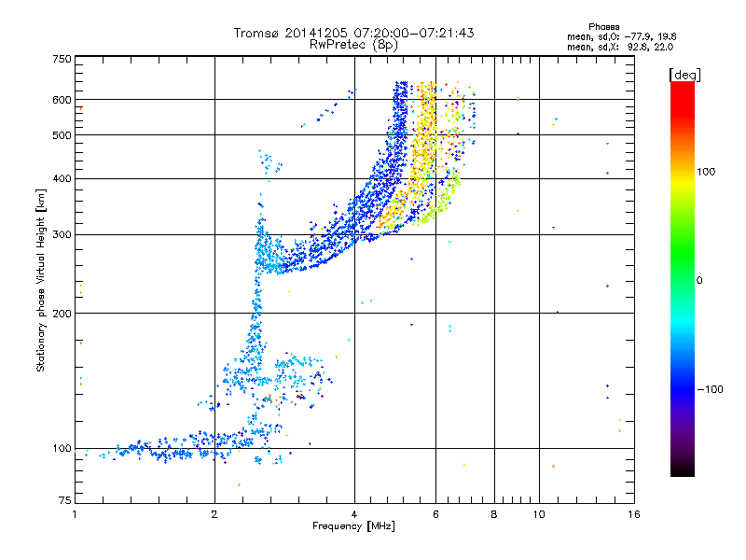This screenshot has height=560, width=746.
Task: Click the colorbar tick label "100"
Action: [706, 172]
